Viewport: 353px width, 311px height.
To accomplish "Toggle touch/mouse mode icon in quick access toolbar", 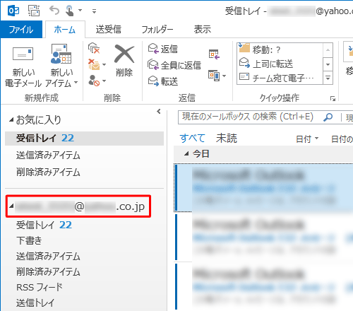I will coord(69,11).
